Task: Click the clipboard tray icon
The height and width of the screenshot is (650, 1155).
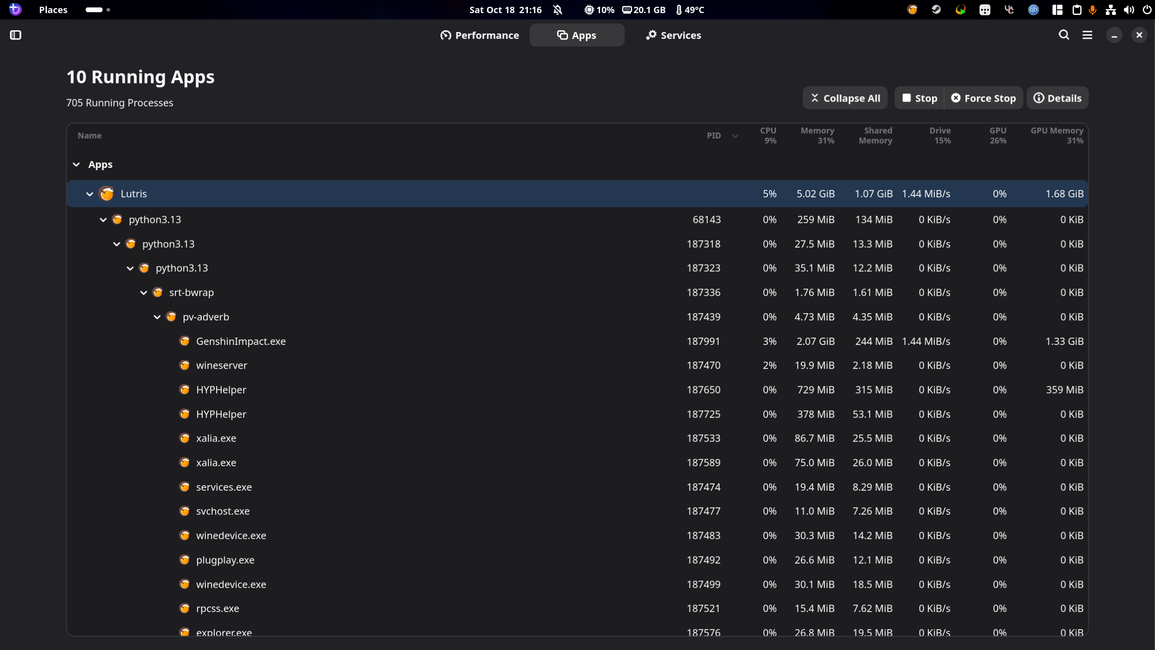Action: 1076,9
